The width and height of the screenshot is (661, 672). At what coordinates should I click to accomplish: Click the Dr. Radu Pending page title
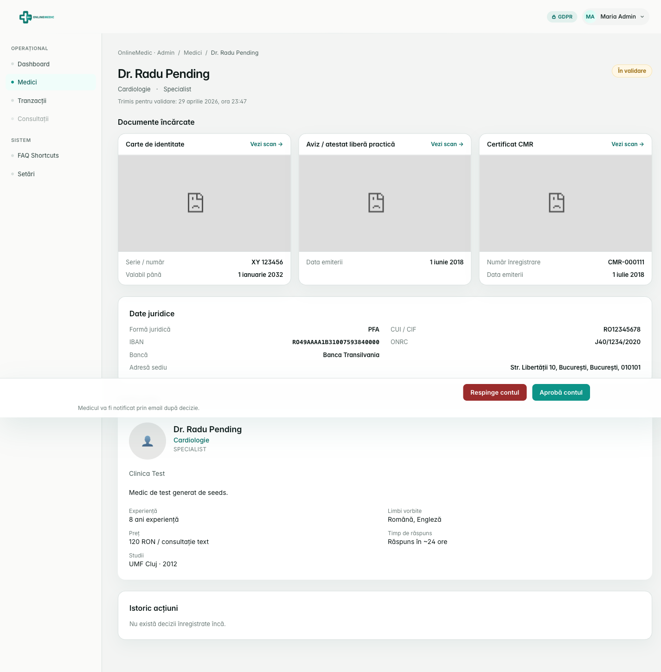164,74
